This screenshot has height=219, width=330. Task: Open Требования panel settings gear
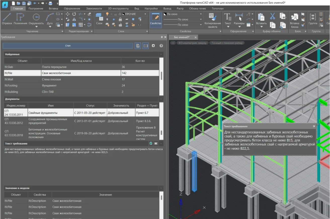[153, 46]
